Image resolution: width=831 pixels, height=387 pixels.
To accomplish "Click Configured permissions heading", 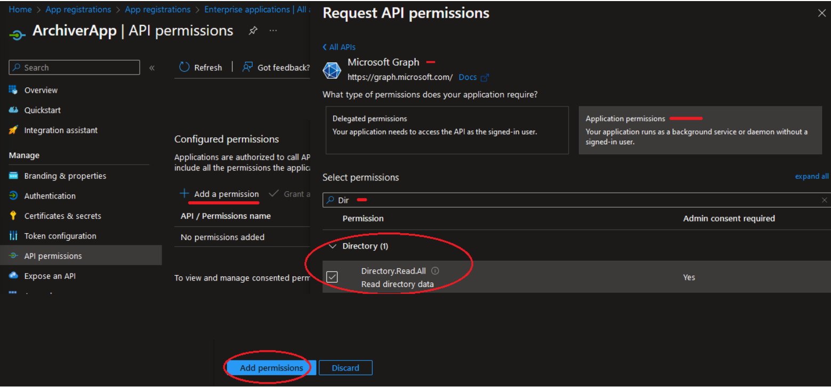I will 227,139.
